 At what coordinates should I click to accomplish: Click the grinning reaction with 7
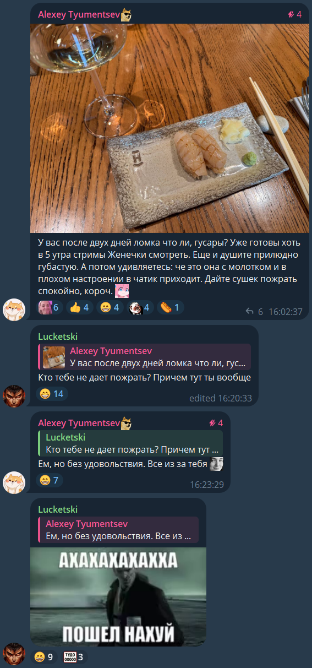(x=50, y=480)
